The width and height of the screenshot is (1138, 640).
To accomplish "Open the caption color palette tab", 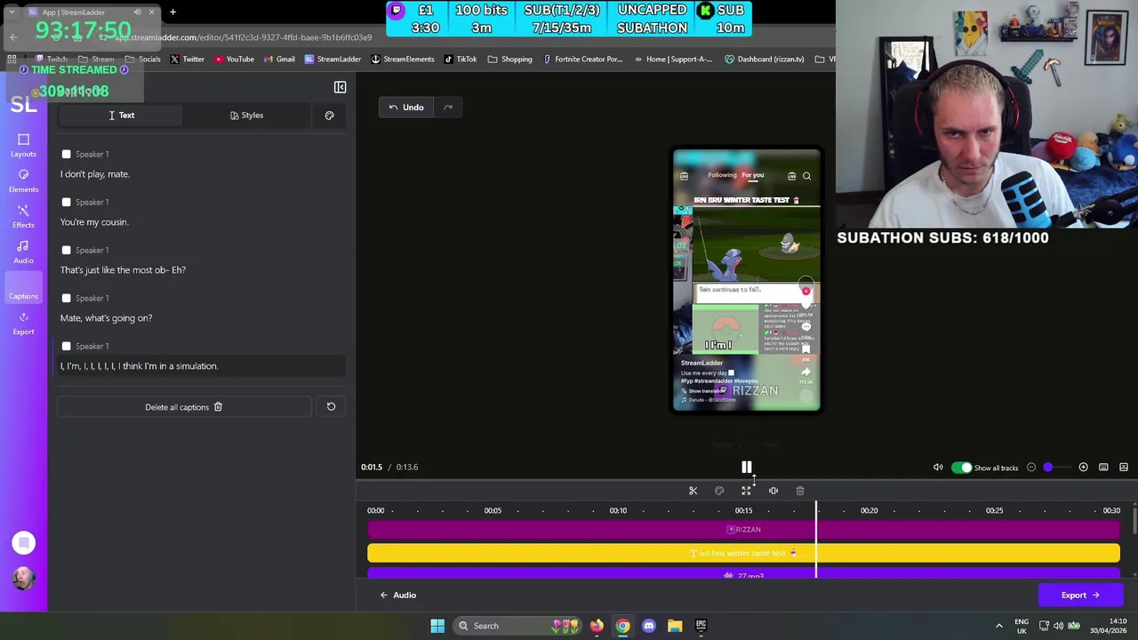I will (329, 116).
